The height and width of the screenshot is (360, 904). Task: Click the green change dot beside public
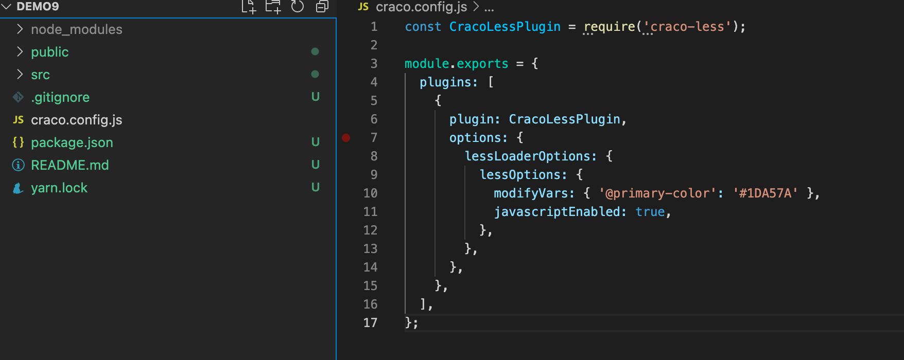[315, 51]
